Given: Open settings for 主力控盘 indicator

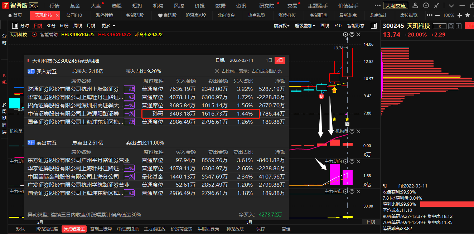Looking at the screenshot, I should 345,191.
